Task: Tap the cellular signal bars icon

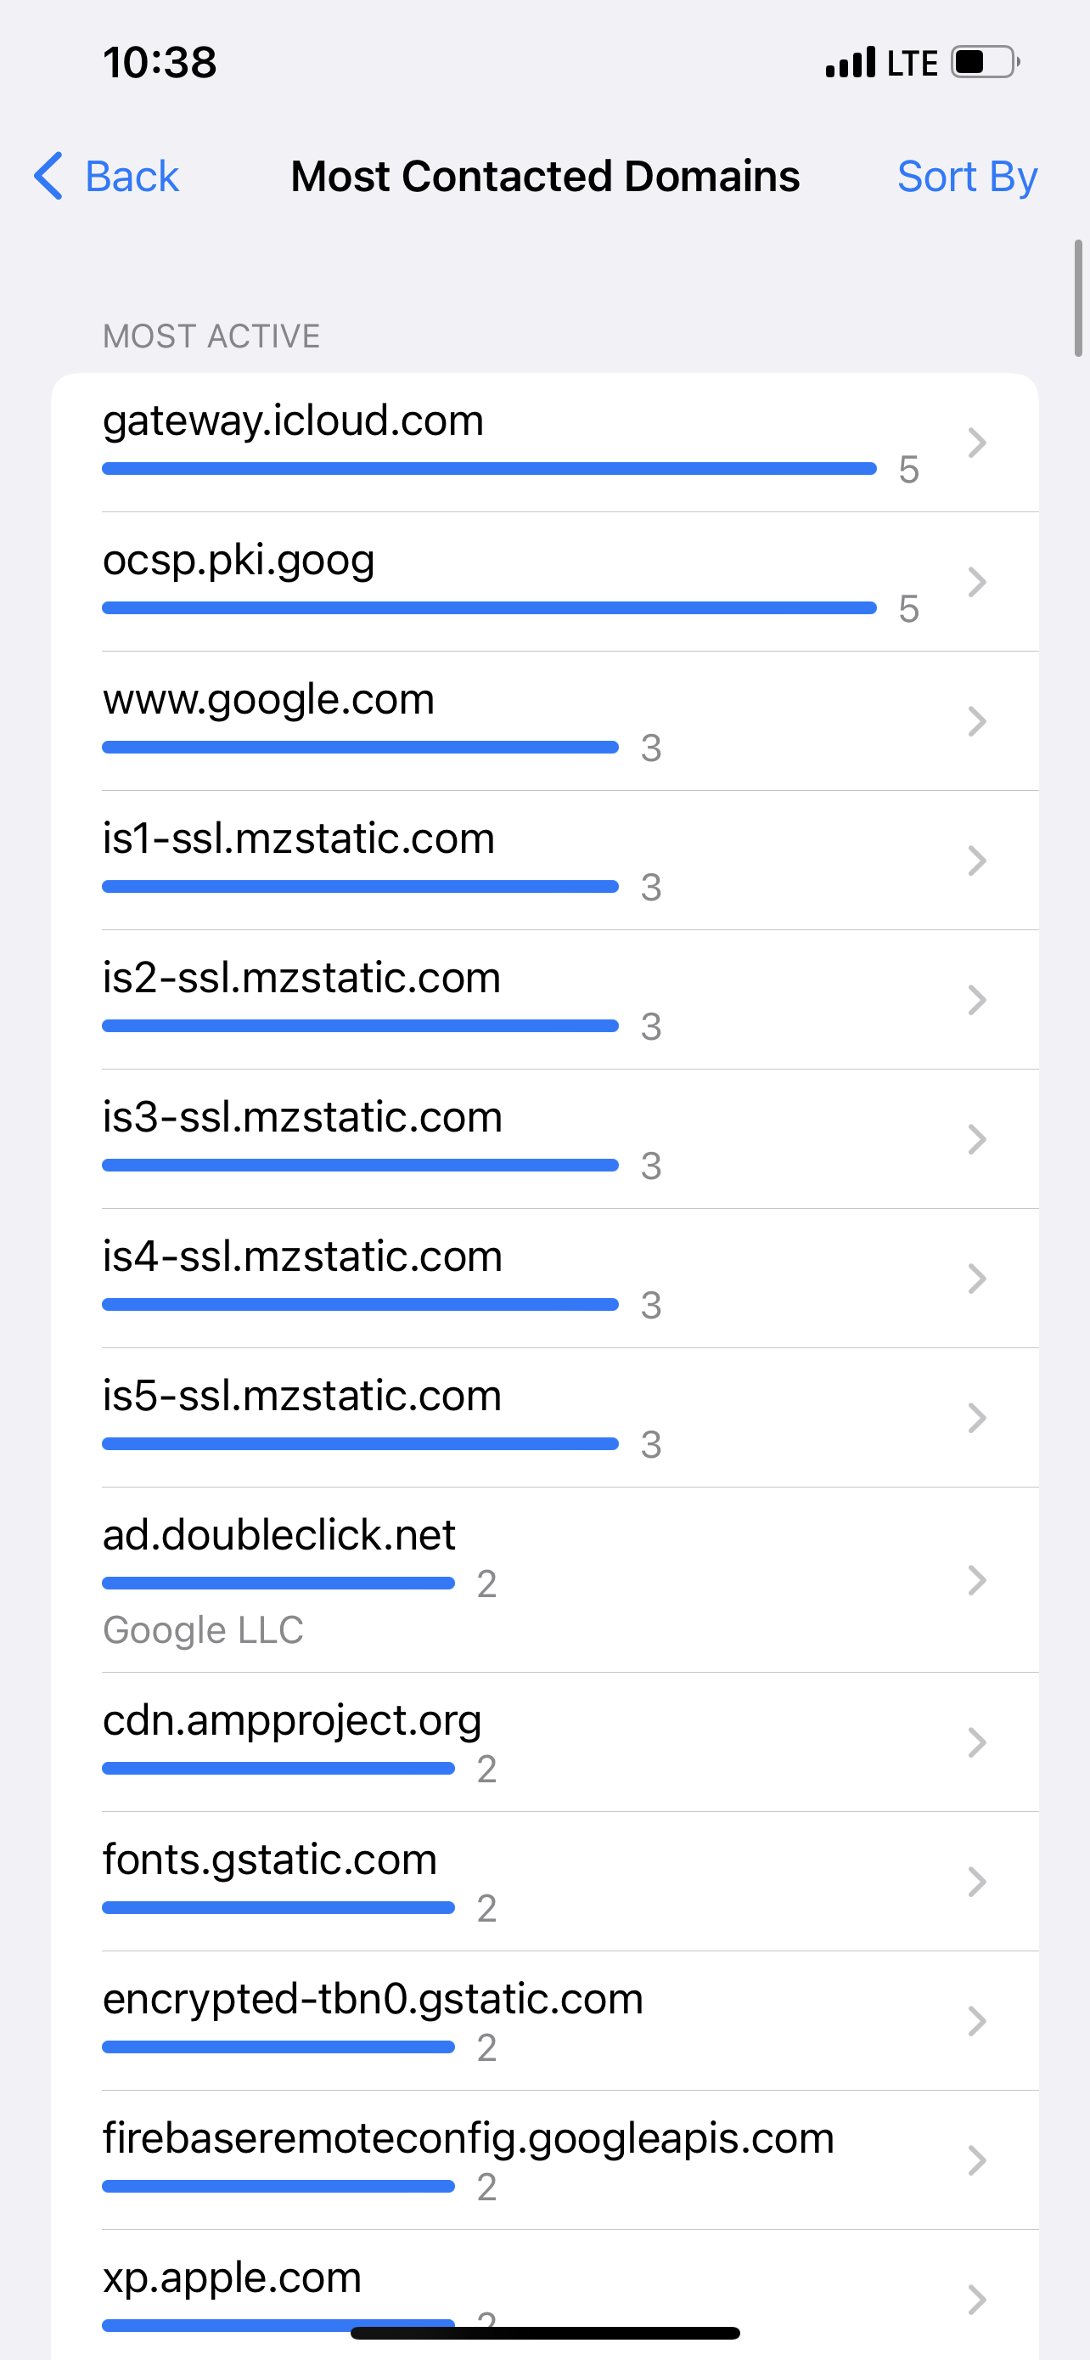Action: coord(851,62)
